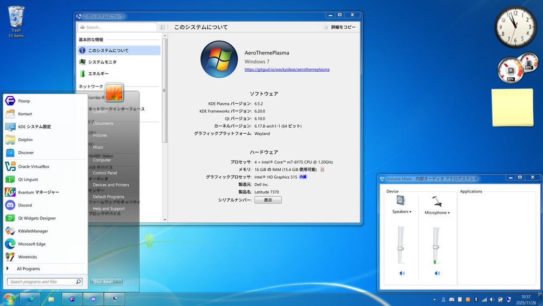Switch to Floorp task on the taskbar

72,299
